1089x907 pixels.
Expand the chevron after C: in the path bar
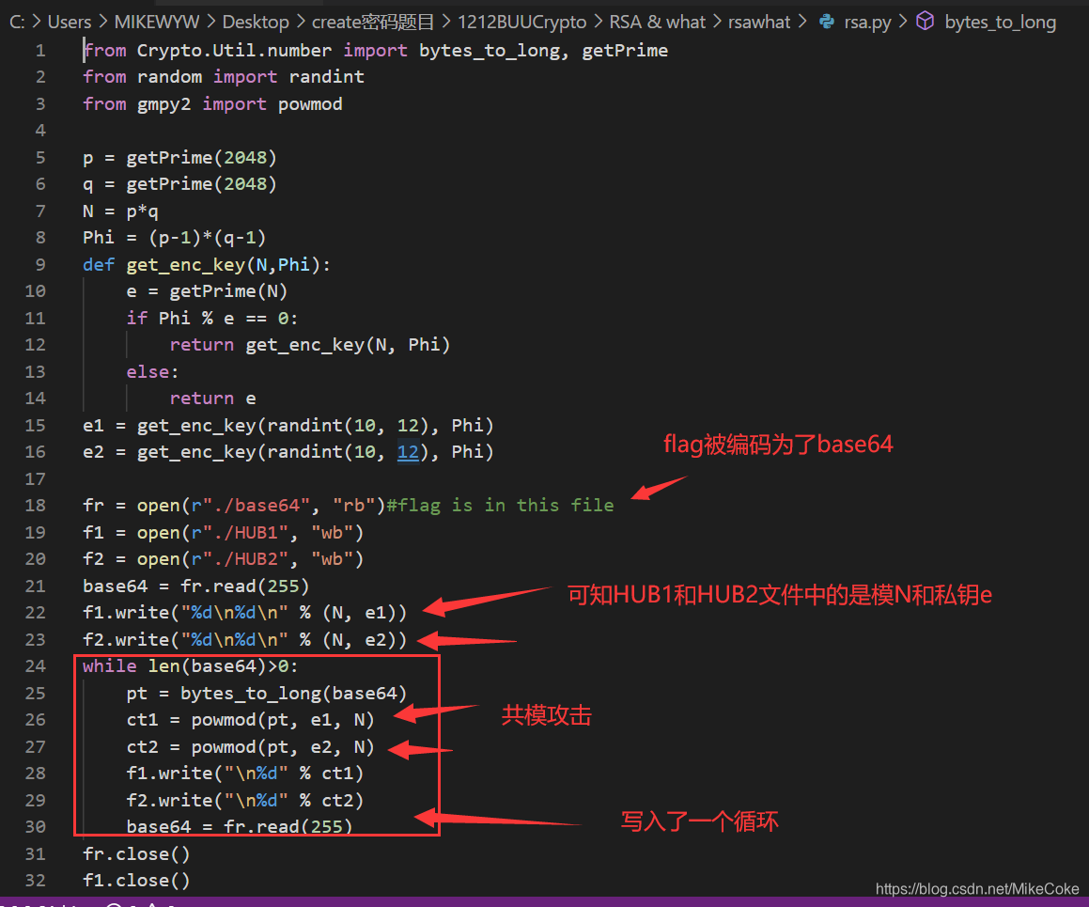34,22
